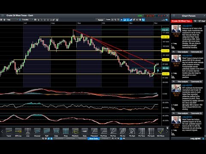Select the Mid Wave checkmark tool
This screenshot has width=206, height=154.
[161, 132]
